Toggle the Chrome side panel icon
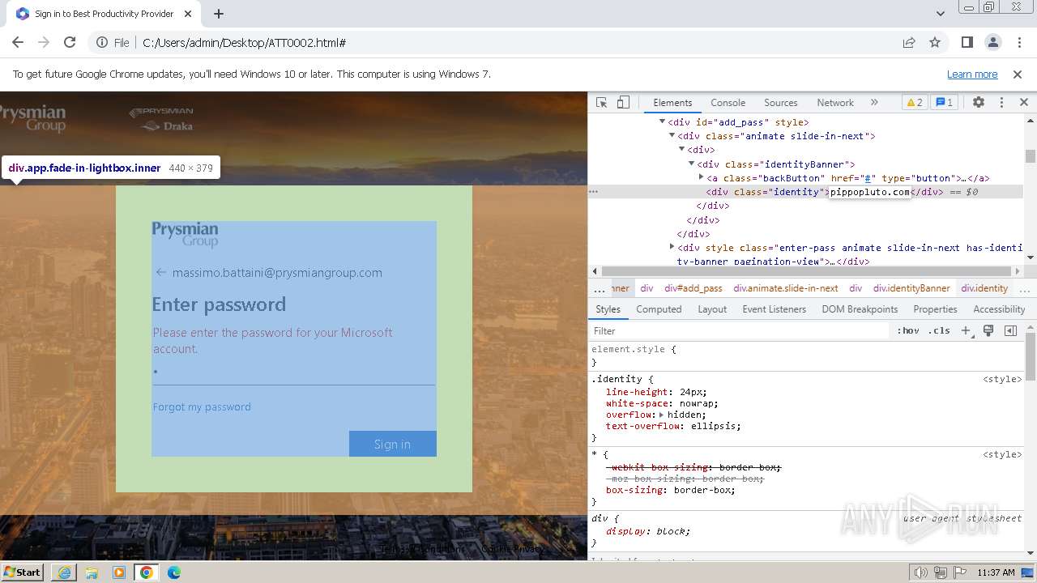This screenshot has height=583, width=1037. 967,42
